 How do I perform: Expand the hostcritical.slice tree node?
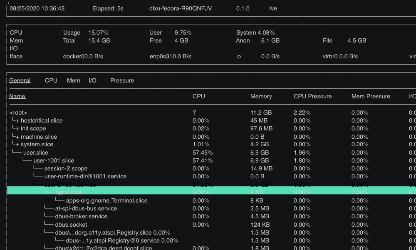tap(43, 120)
